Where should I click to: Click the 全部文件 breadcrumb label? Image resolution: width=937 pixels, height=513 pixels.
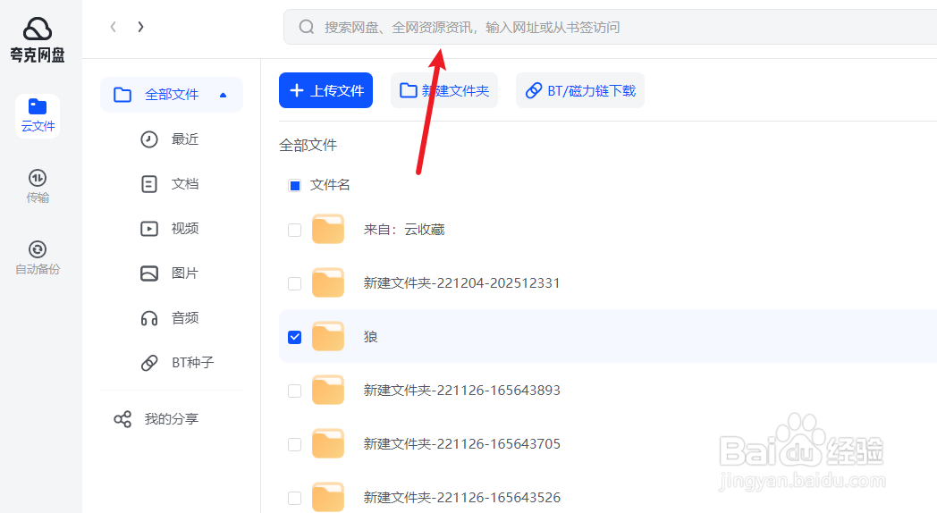pyautogui.click(x=308, y=145)
